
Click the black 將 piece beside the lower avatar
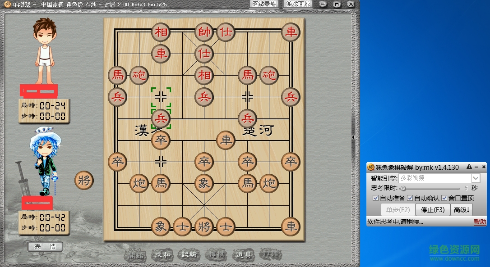coord(83,181)
